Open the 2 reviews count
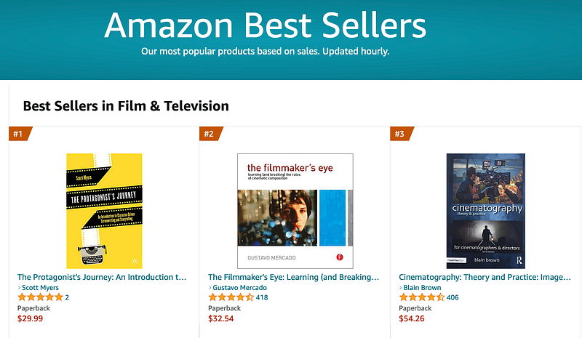Screen dimensions: 582x338 click(x=67, y=297)
